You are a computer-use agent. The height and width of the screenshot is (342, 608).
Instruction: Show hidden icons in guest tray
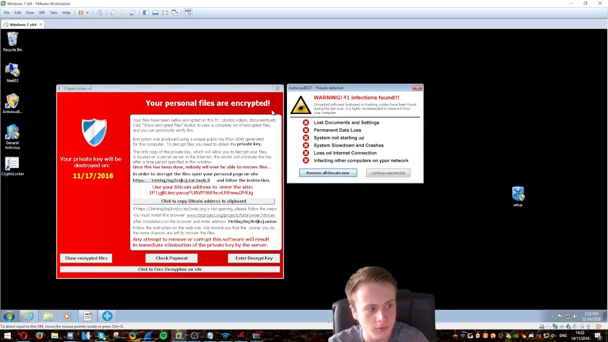552,316
